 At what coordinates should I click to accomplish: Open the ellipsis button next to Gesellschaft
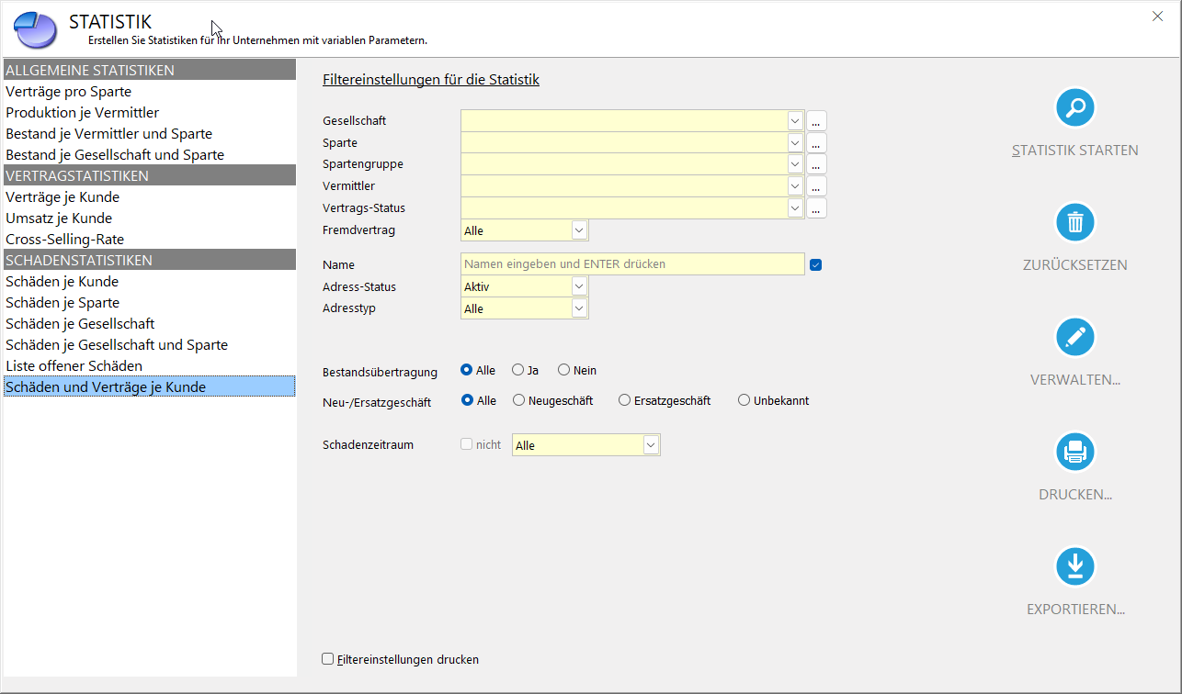816,121
